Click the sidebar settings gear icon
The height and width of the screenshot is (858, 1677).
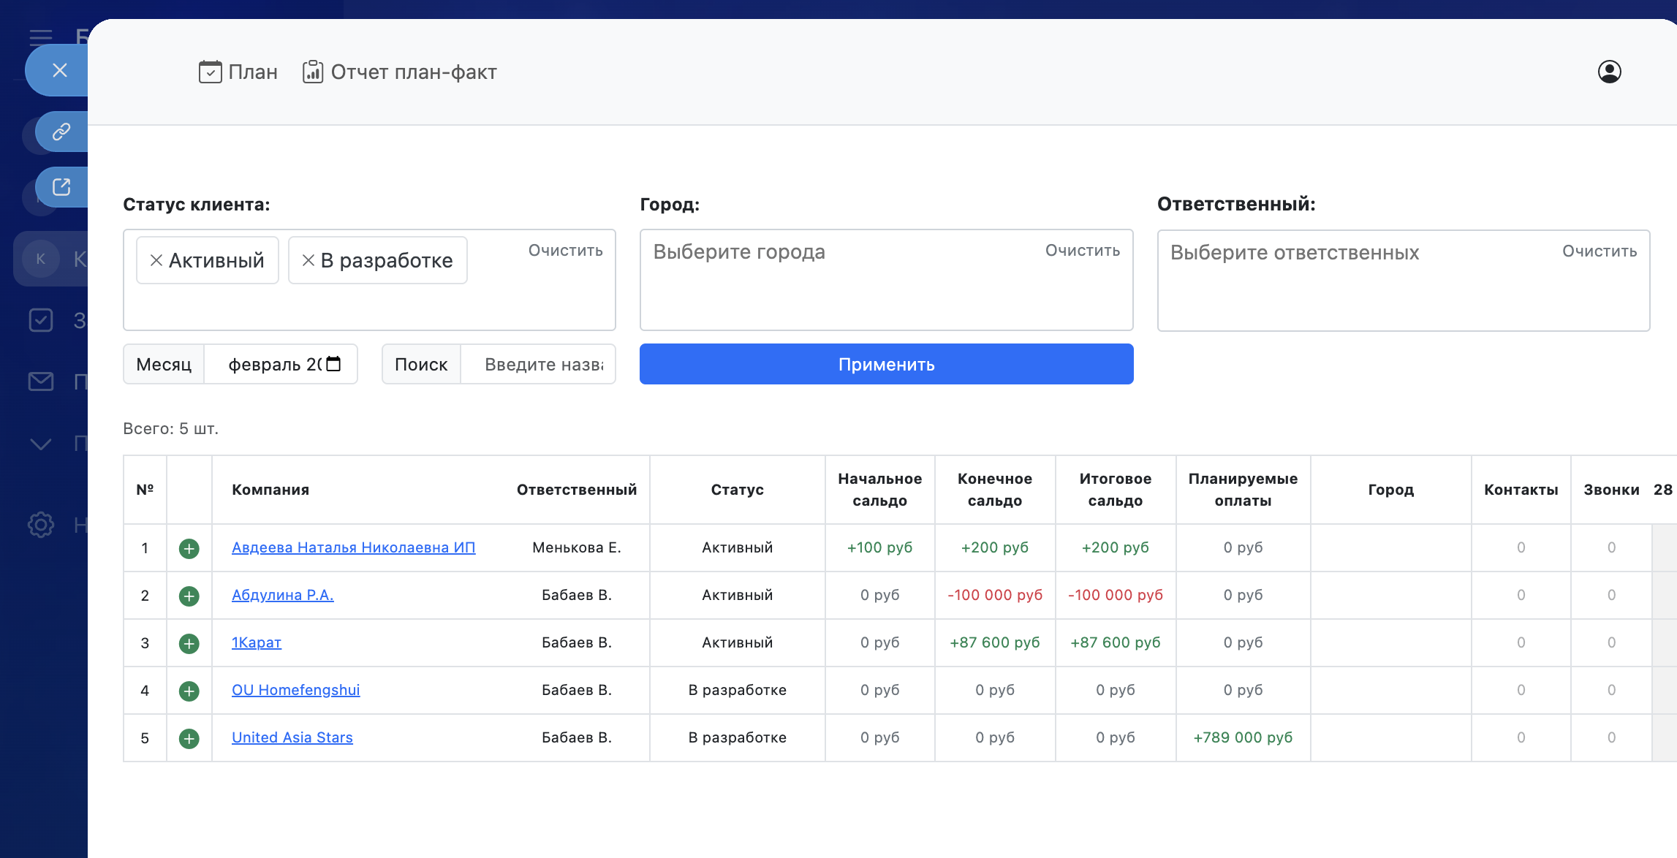[x=41, y=525]
